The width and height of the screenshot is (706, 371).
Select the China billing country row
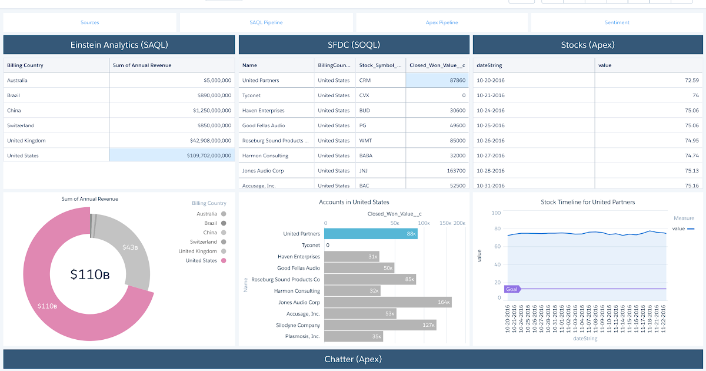coord(119,110)
